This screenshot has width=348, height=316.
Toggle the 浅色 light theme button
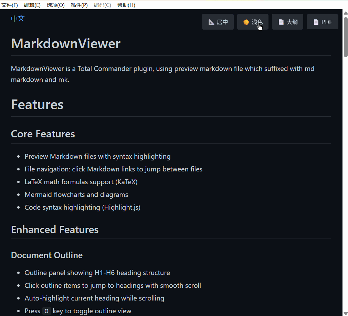point(253,22)
